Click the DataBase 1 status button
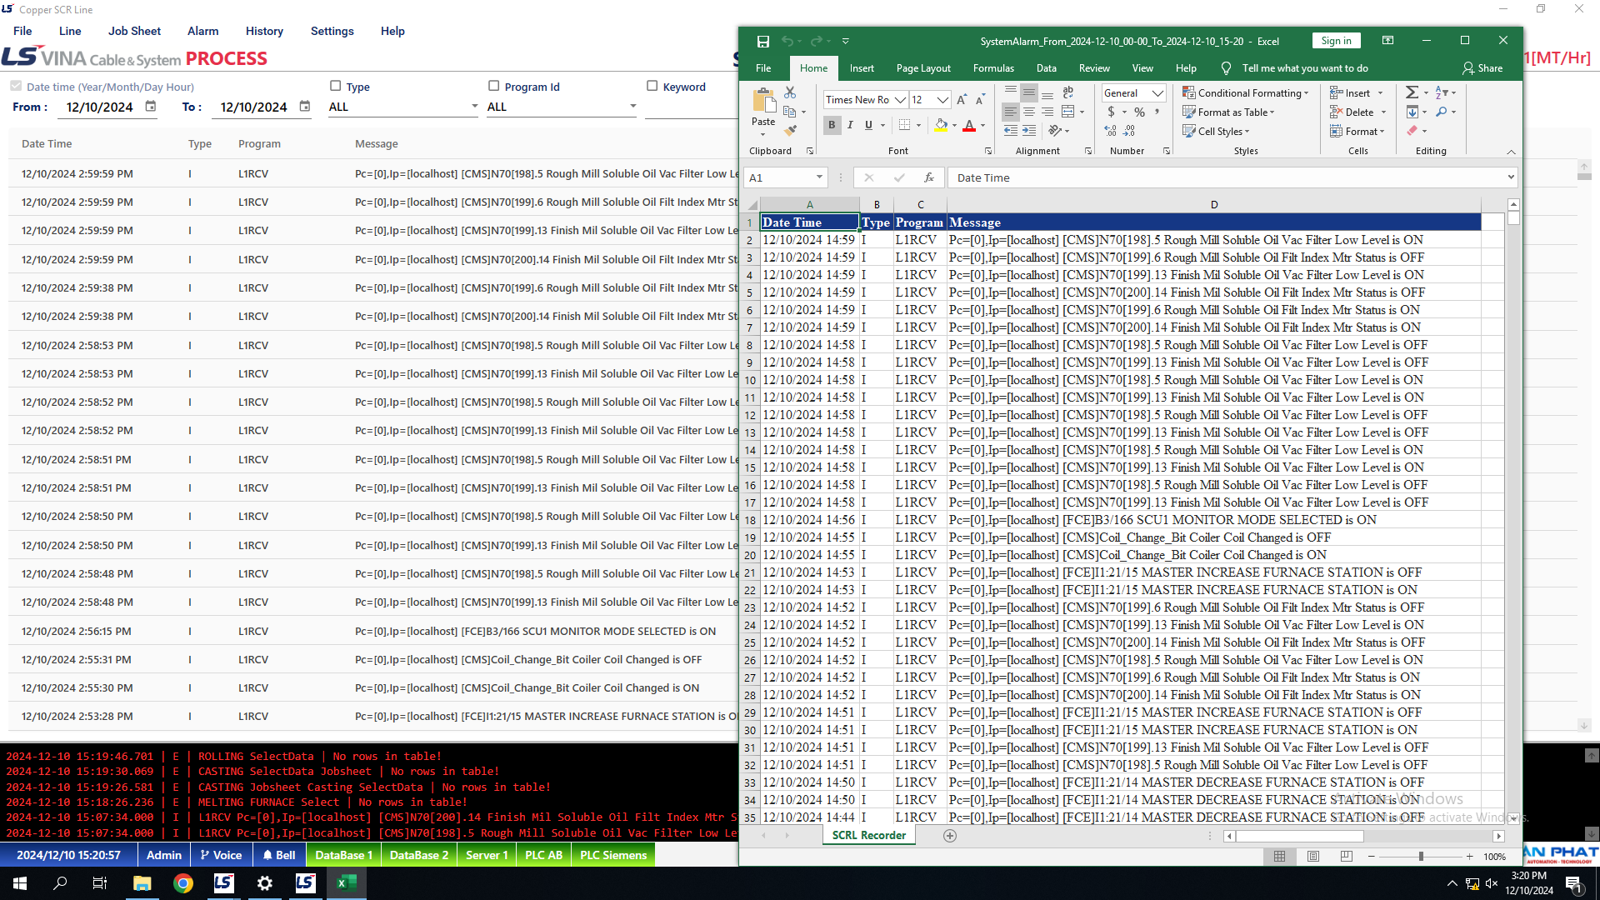The height and width of the screenshot is (900, 1600). click(343, 855)
